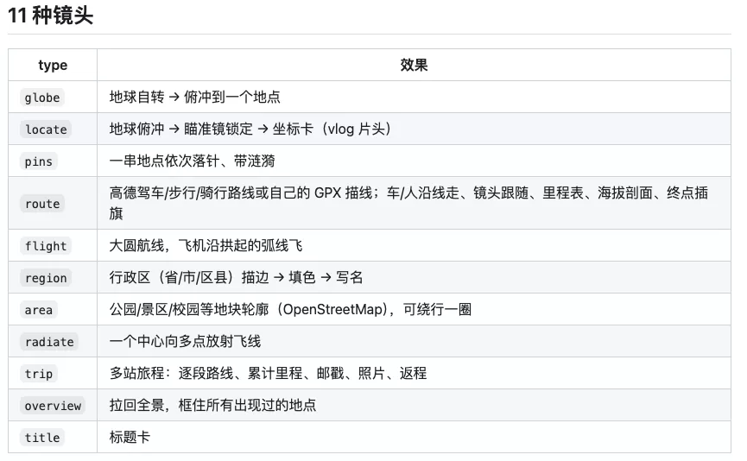The width and height of the screenshot is (747, 461).
Task: Select the "globe" code cell
Action: coord(42,98)
